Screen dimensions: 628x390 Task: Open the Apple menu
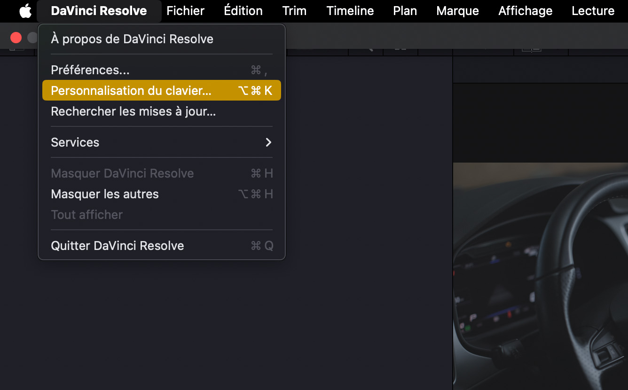point(25,11)
